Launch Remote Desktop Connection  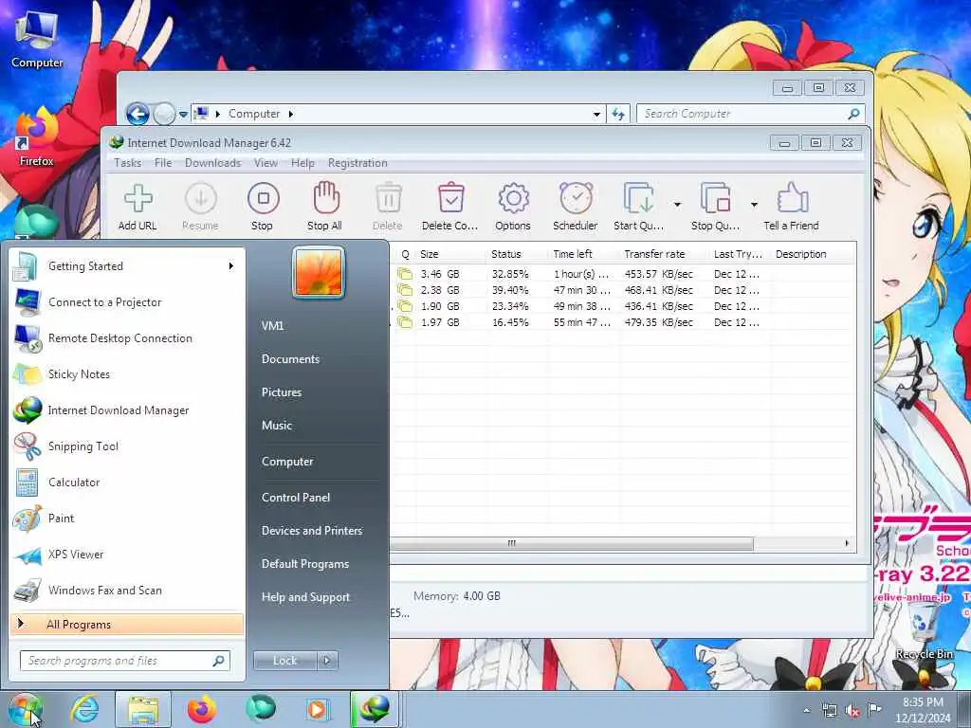click(126, 338)
